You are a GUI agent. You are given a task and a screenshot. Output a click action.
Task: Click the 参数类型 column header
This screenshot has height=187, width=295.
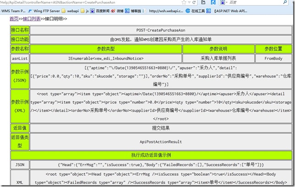pos(106,49)
